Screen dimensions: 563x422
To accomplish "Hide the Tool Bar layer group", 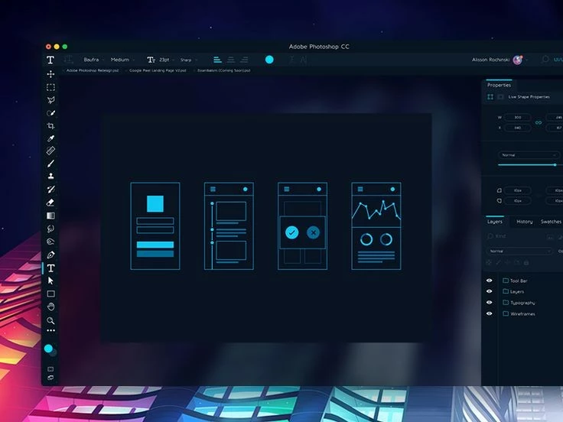I will (489, 281).
